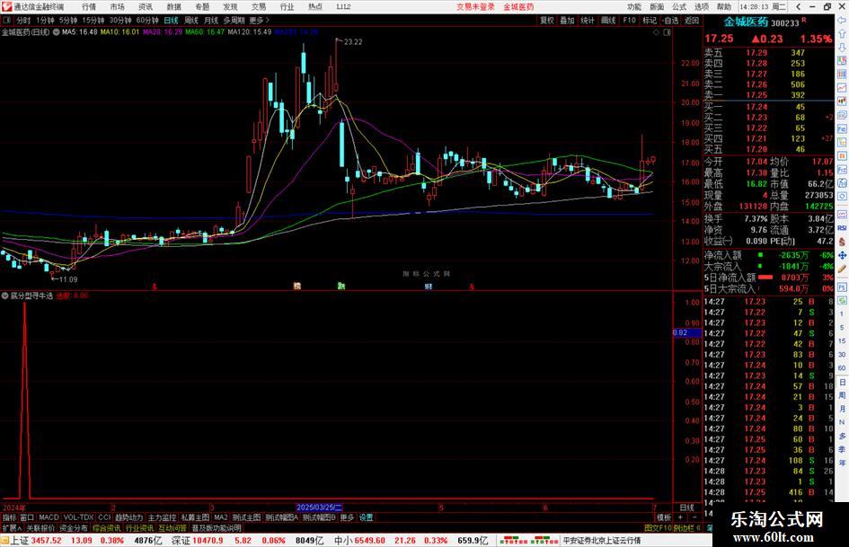Screen dimensions: 849x547
Task: Open the 交易 menu
Action: (258, 7)
